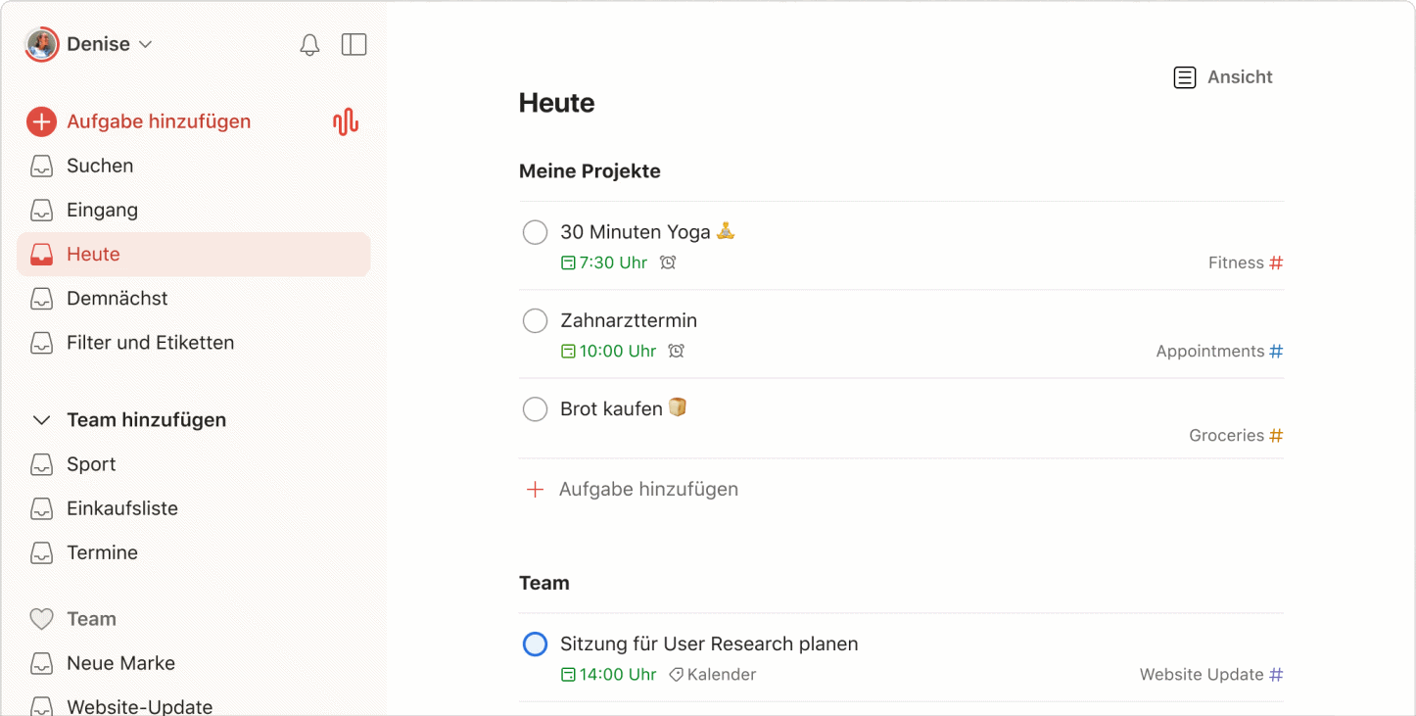Viewport: 1416px width, 716px height.
Task: Mark Zahnarzttermin as done
Action: point(535,320)
